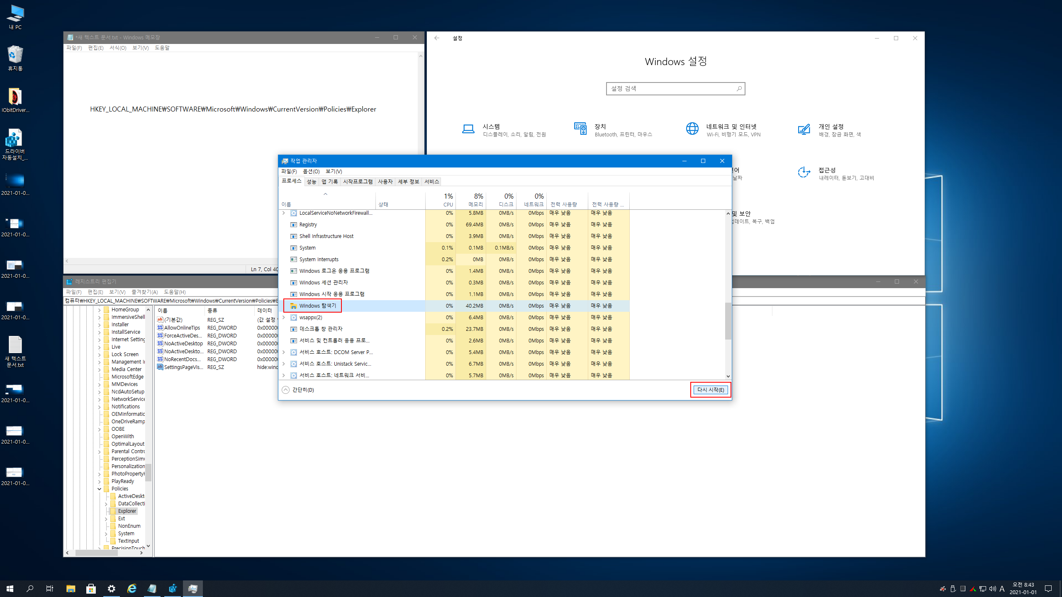The height and width of the screenshot is (597, 1062).
Task: Select the Windows Explorer process row
Action: coord(317,306)
